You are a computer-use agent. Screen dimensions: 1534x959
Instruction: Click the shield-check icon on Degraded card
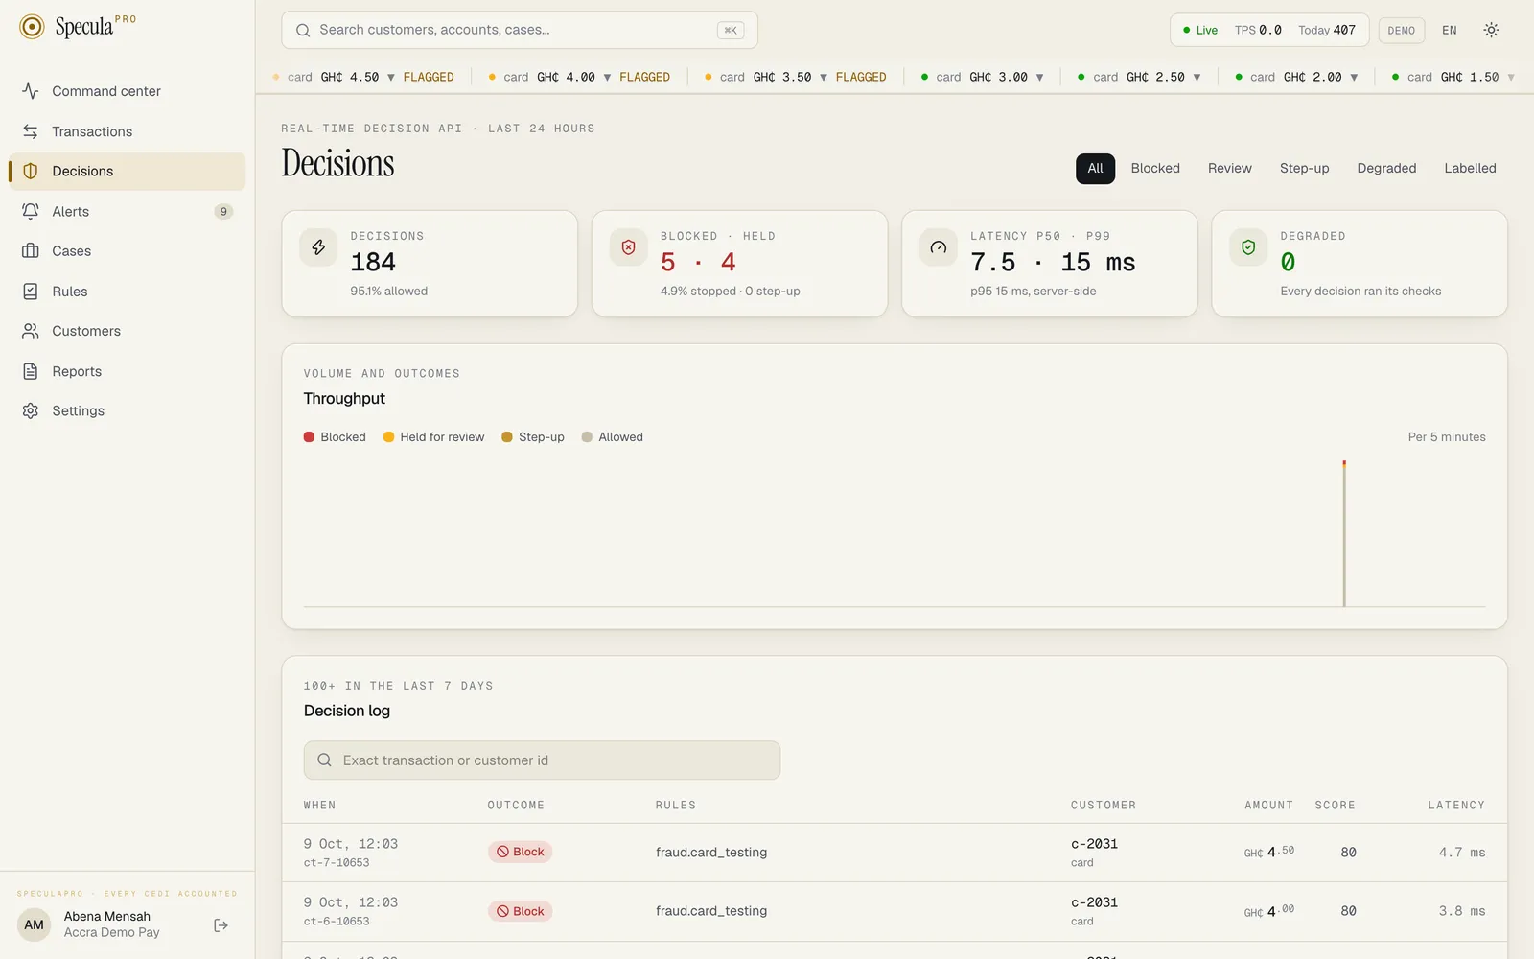pos(1248,247)
